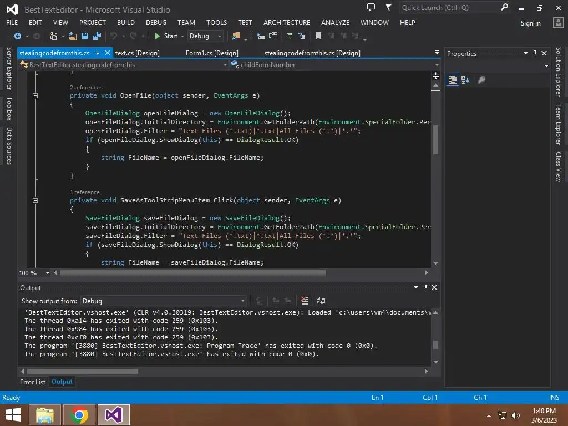Viewport: 568px width, 426px height.
Task: Click the '2 references' CodeLens link
Action: (x=86, y=87)
